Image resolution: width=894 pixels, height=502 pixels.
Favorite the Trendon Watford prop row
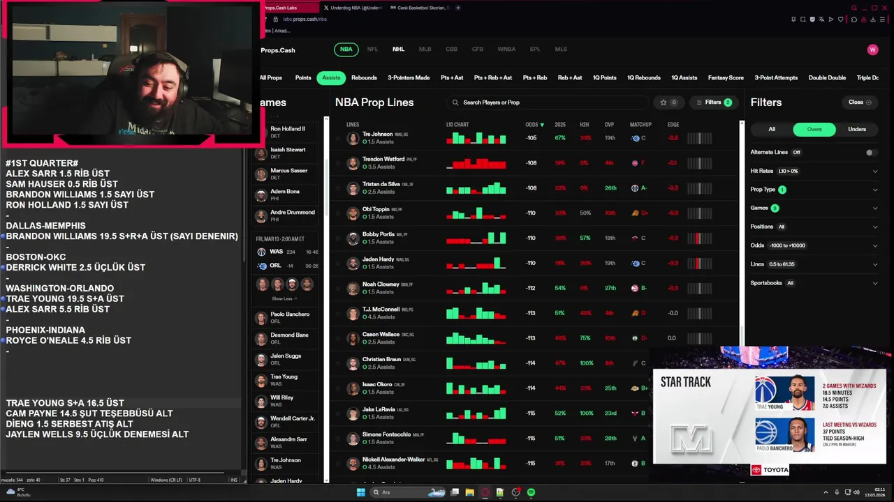pos(338,163)
